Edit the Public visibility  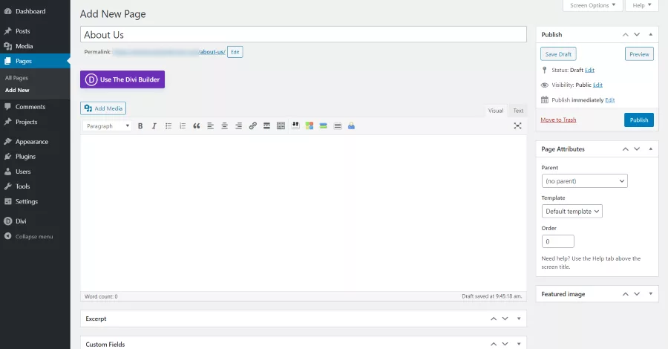[597, 85]
